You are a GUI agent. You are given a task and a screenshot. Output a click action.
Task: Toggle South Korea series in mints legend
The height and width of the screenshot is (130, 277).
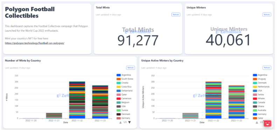point(125,79)
